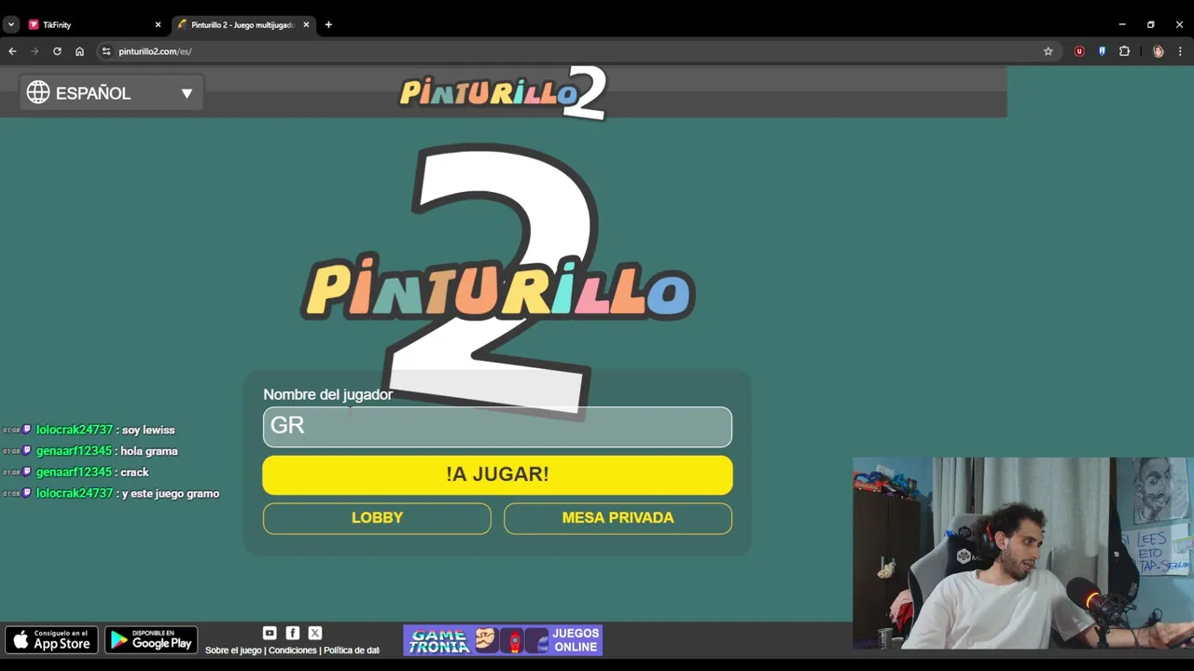Go back in browser history
Viewport: 1194px width, 671px height.
[x=12, y=51]
